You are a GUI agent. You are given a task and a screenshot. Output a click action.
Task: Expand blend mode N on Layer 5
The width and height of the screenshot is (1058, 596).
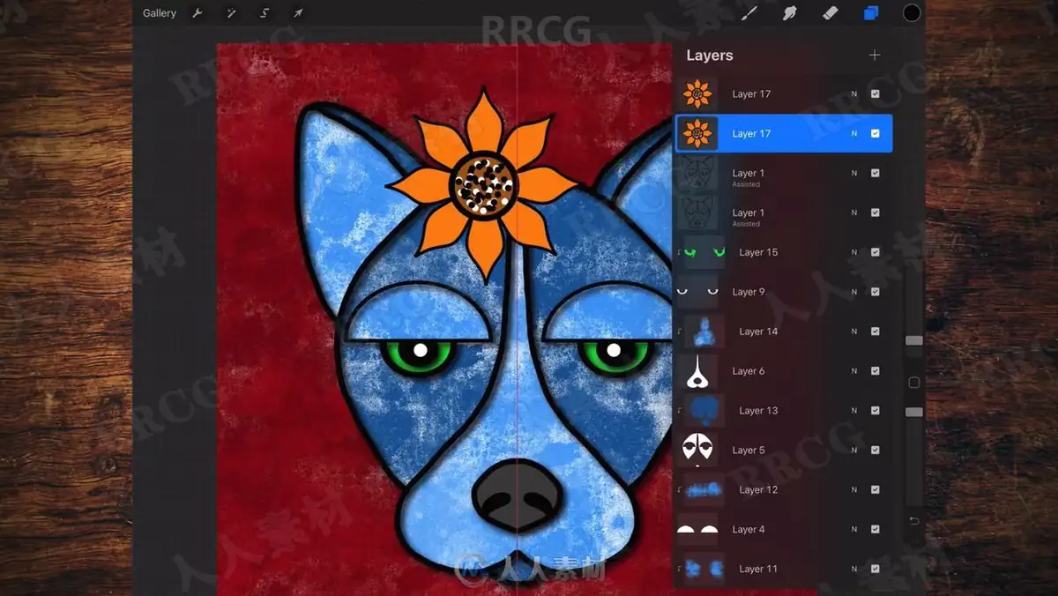coord(854,451)
